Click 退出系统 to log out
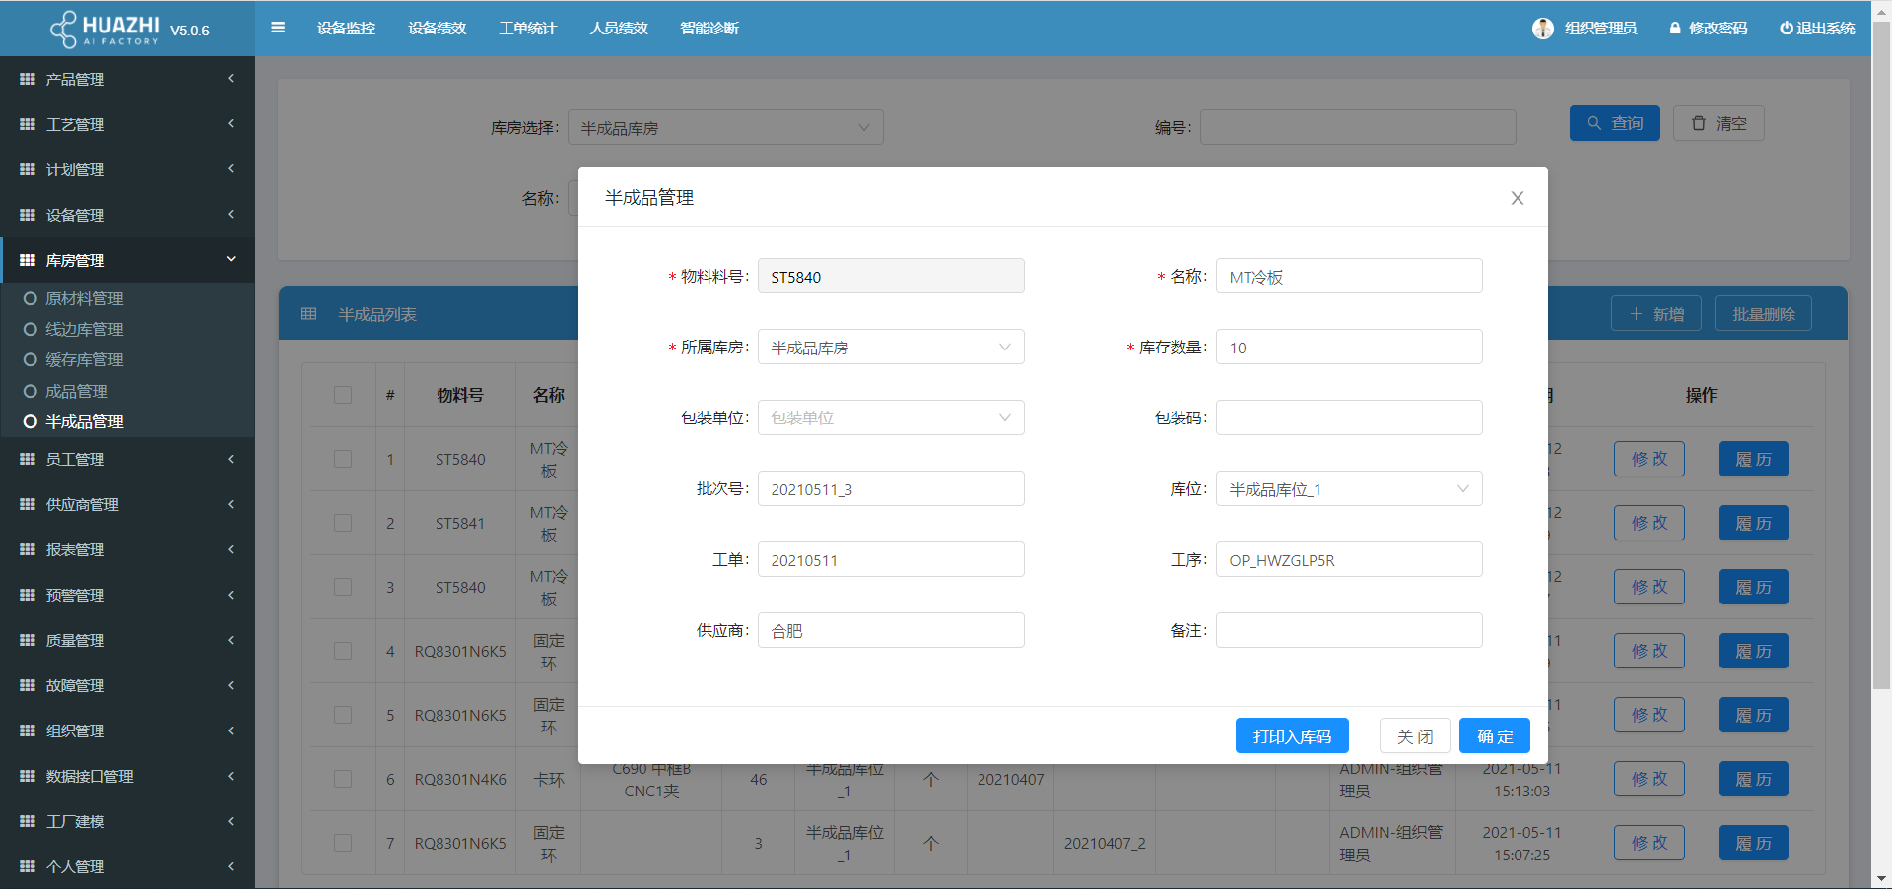This screenshot has width=1892, height=889. (1817, 29)
